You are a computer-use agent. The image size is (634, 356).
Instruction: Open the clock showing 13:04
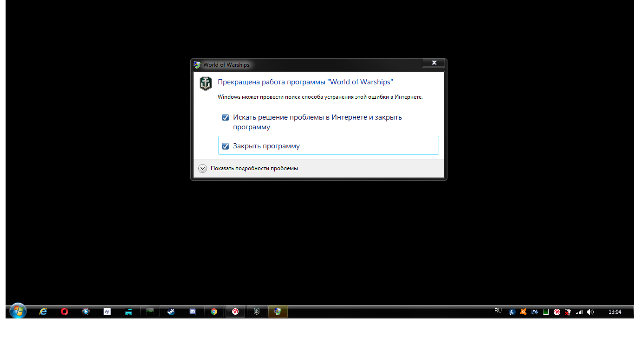[615, 312]
